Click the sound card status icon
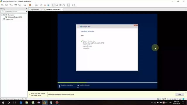This screenshot has width=187, height=105. 170,99
